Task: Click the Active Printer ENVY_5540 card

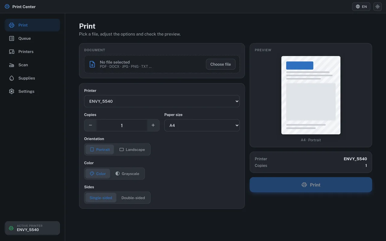Action: point(32,228)
